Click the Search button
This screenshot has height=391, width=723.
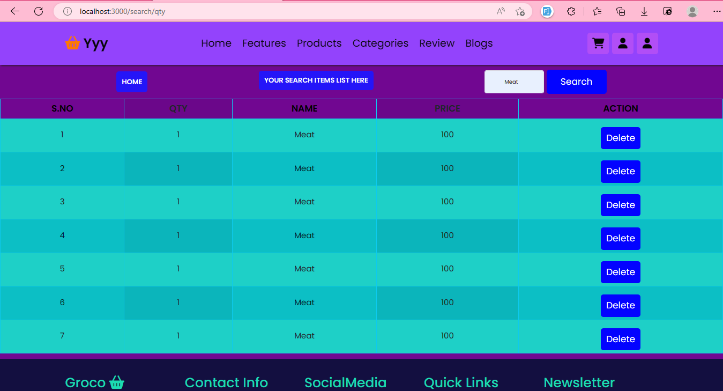(x=577, y=82)
